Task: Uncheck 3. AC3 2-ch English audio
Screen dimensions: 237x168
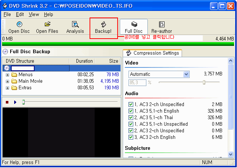Action: (131, 137)
